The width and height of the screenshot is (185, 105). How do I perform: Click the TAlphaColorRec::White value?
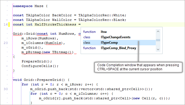click(102, 15)
